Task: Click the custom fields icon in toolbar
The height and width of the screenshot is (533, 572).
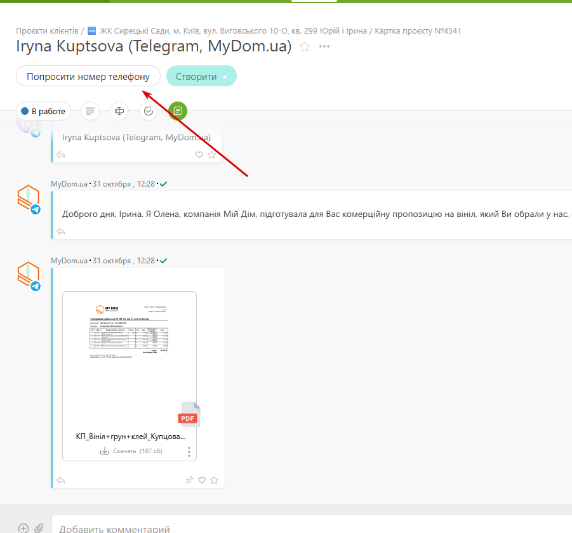Action: coord(119,111)
